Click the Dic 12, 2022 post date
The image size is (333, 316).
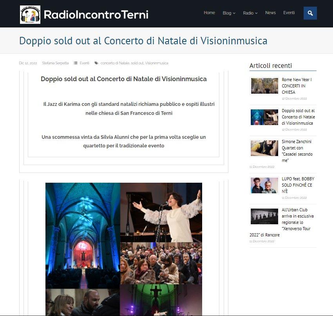pos(28,63)
